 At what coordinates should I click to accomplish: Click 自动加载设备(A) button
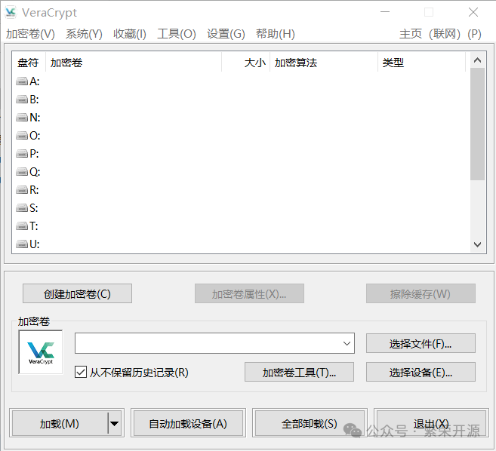(x=188, y=424)
